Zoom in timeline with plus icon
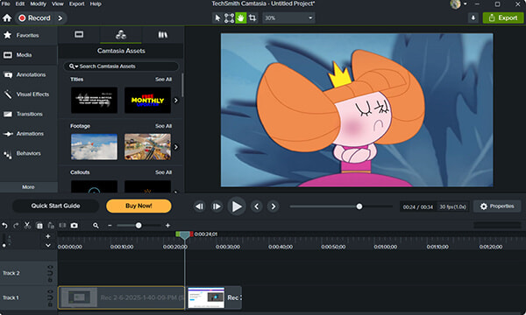Viewport: 526px width, 315px height. 167,226
